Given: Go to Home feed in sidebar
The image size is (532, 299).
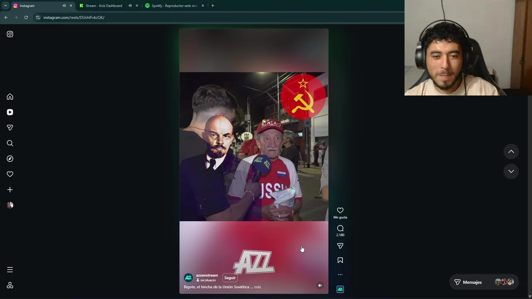Looking at the screenshot, I should point(10,97).
